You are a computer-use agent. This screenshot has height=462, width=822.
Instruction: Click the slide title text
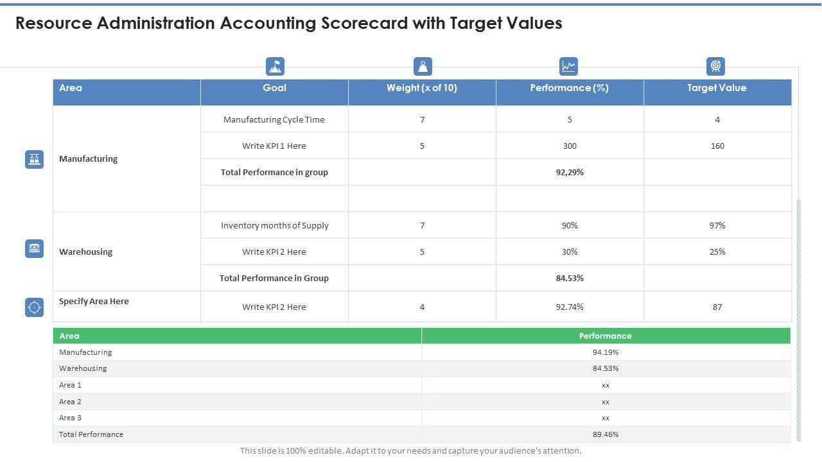coord(289,23)
